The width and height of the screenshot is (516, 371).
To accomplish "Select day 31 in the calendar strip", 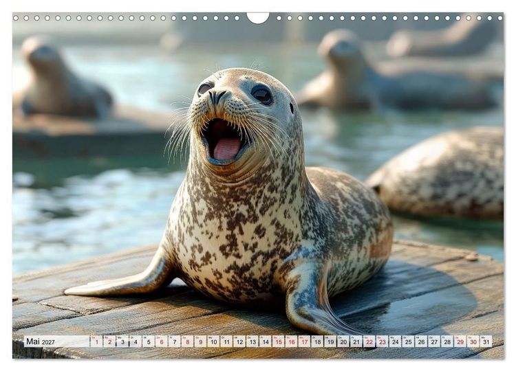I will tap(486, 341).
